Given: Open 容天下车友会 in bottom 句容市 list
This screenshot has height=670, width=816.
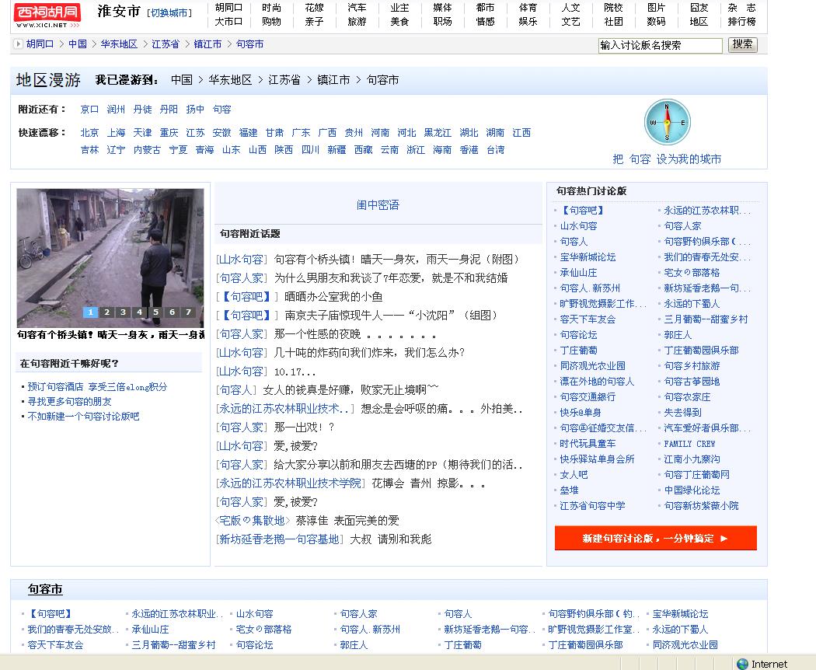Looking at the screenshot, I should click(55, 645).
